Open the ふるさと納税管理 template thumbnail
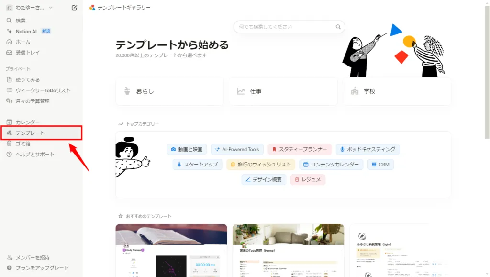 click(x=400, y=251)
